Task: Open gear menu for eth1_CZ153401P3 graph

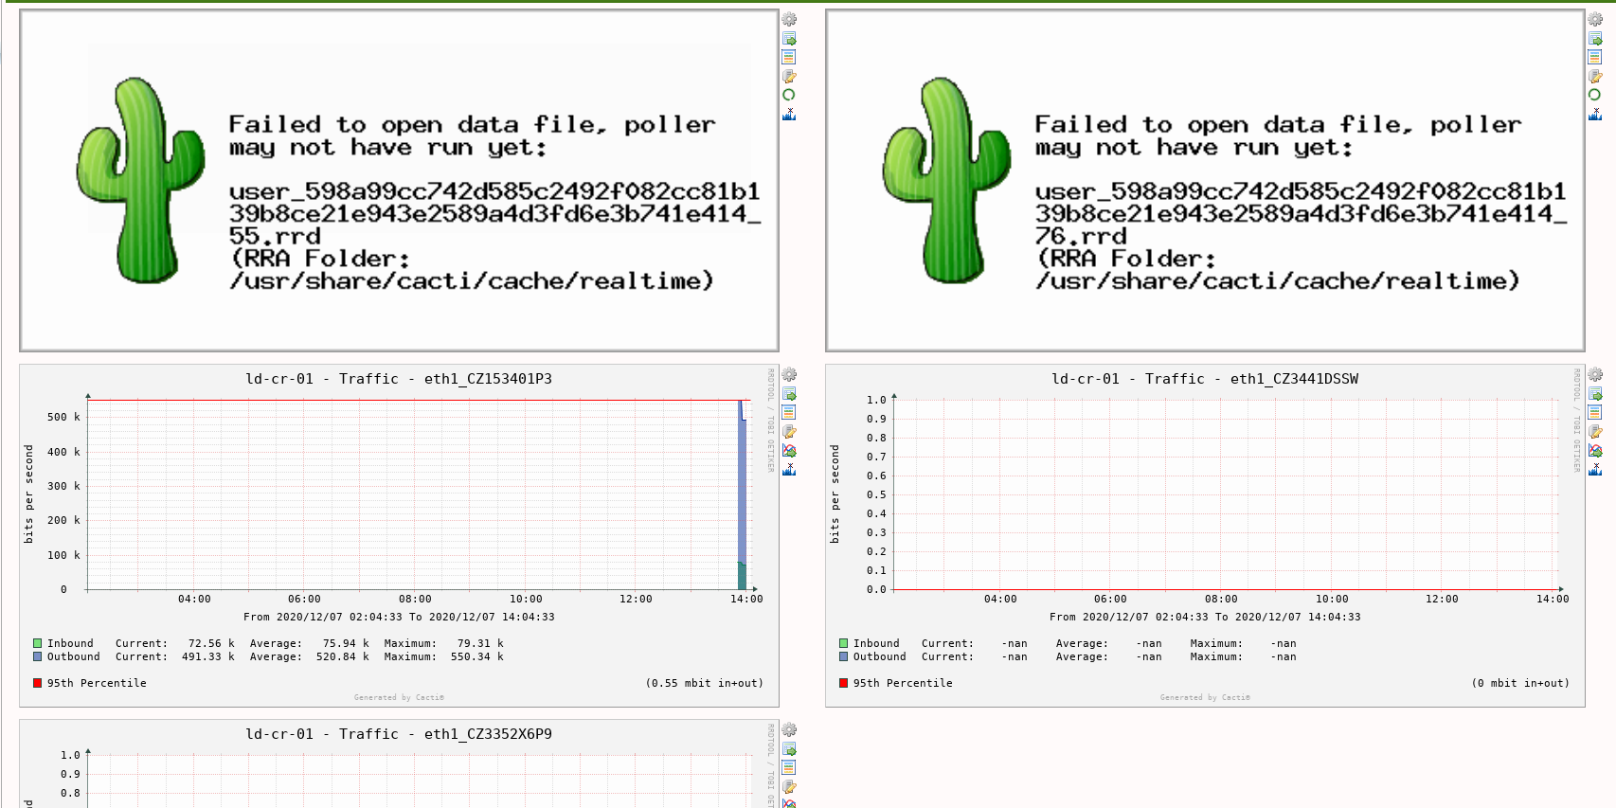Action: point(789,374)
